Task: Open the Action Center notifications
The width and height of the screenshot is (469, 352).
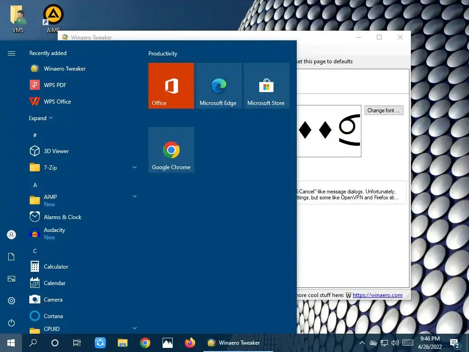Action: click(x=455, y=343)
